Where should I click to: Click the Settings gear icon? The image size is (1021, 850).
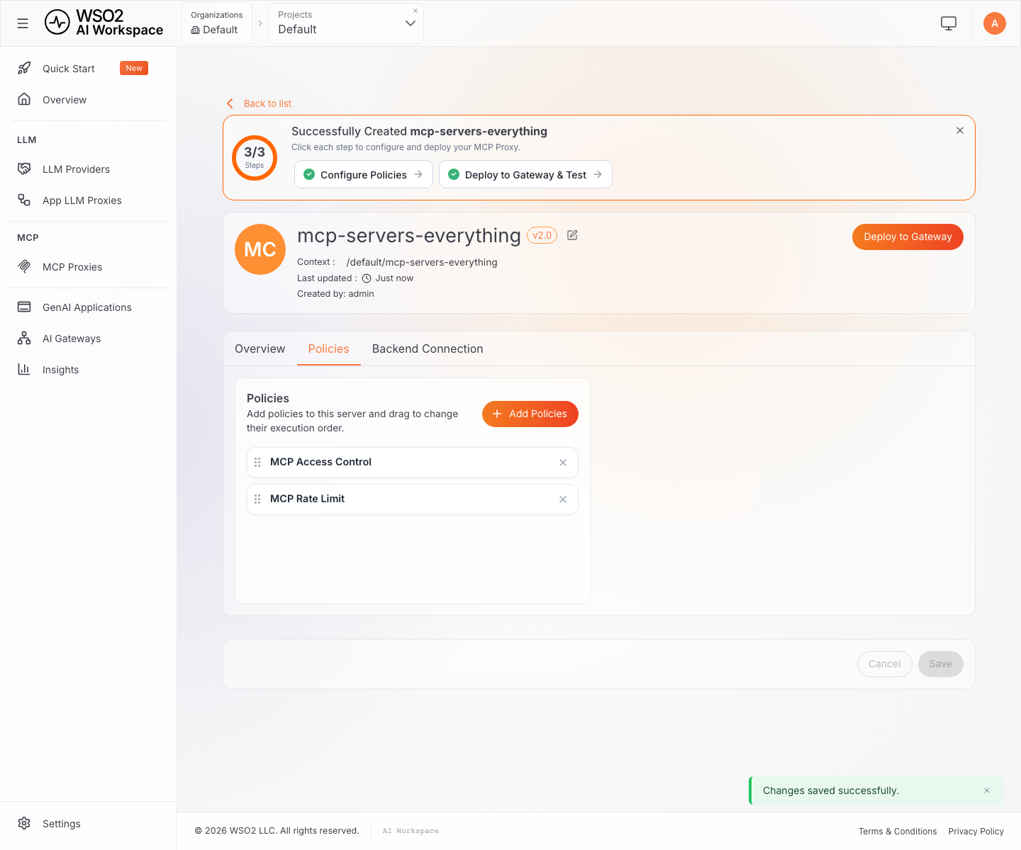click(24, 823)
